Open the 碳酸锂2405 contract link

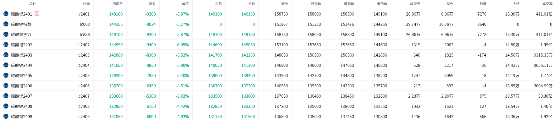pos(22,76)
